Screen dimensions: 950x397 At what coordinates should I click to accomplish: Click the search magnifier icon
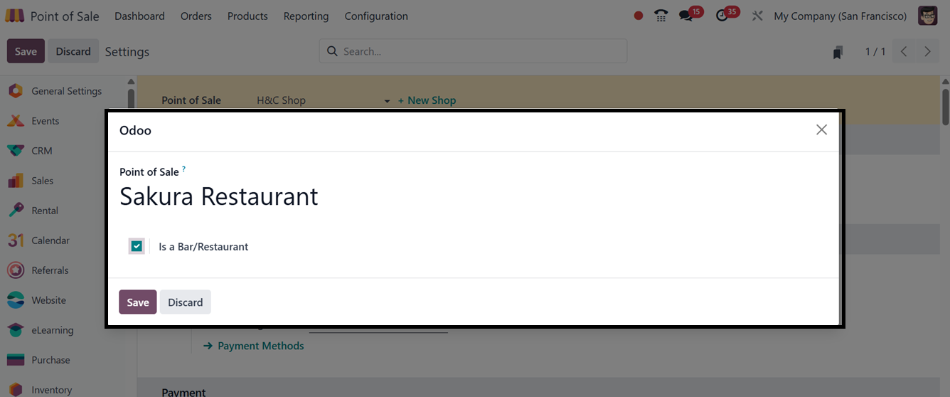332,51
